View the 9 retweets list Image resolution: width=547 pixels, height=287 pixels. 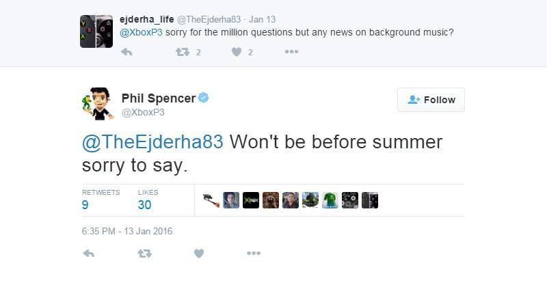[85, 204]
